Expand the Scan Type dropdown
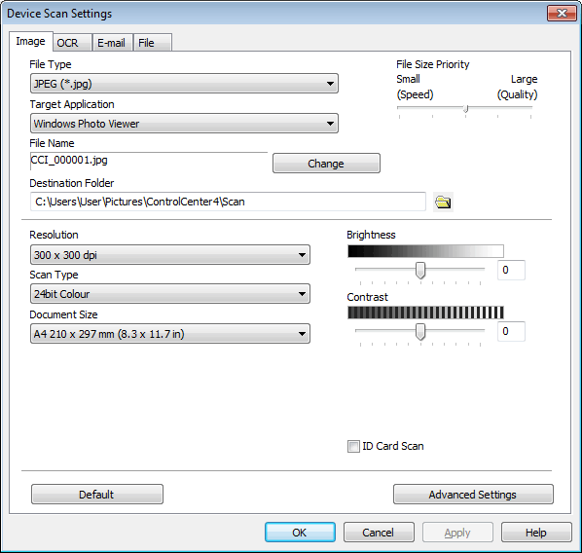The width and height of the screenshot is (582, 553). coord(170,294)
